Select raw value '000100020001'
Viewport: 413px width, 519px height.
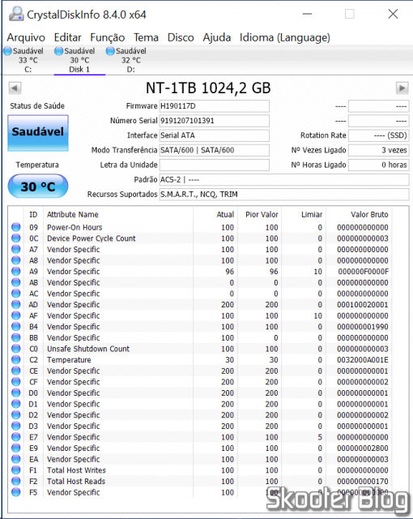pyautogui.click(x=363, y=305)
